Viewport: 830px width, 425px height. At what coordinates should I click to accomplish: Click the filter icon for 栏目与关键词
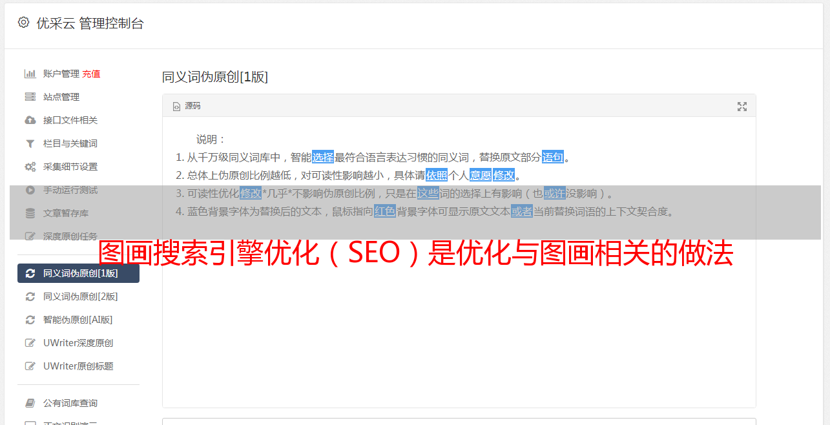30,143
